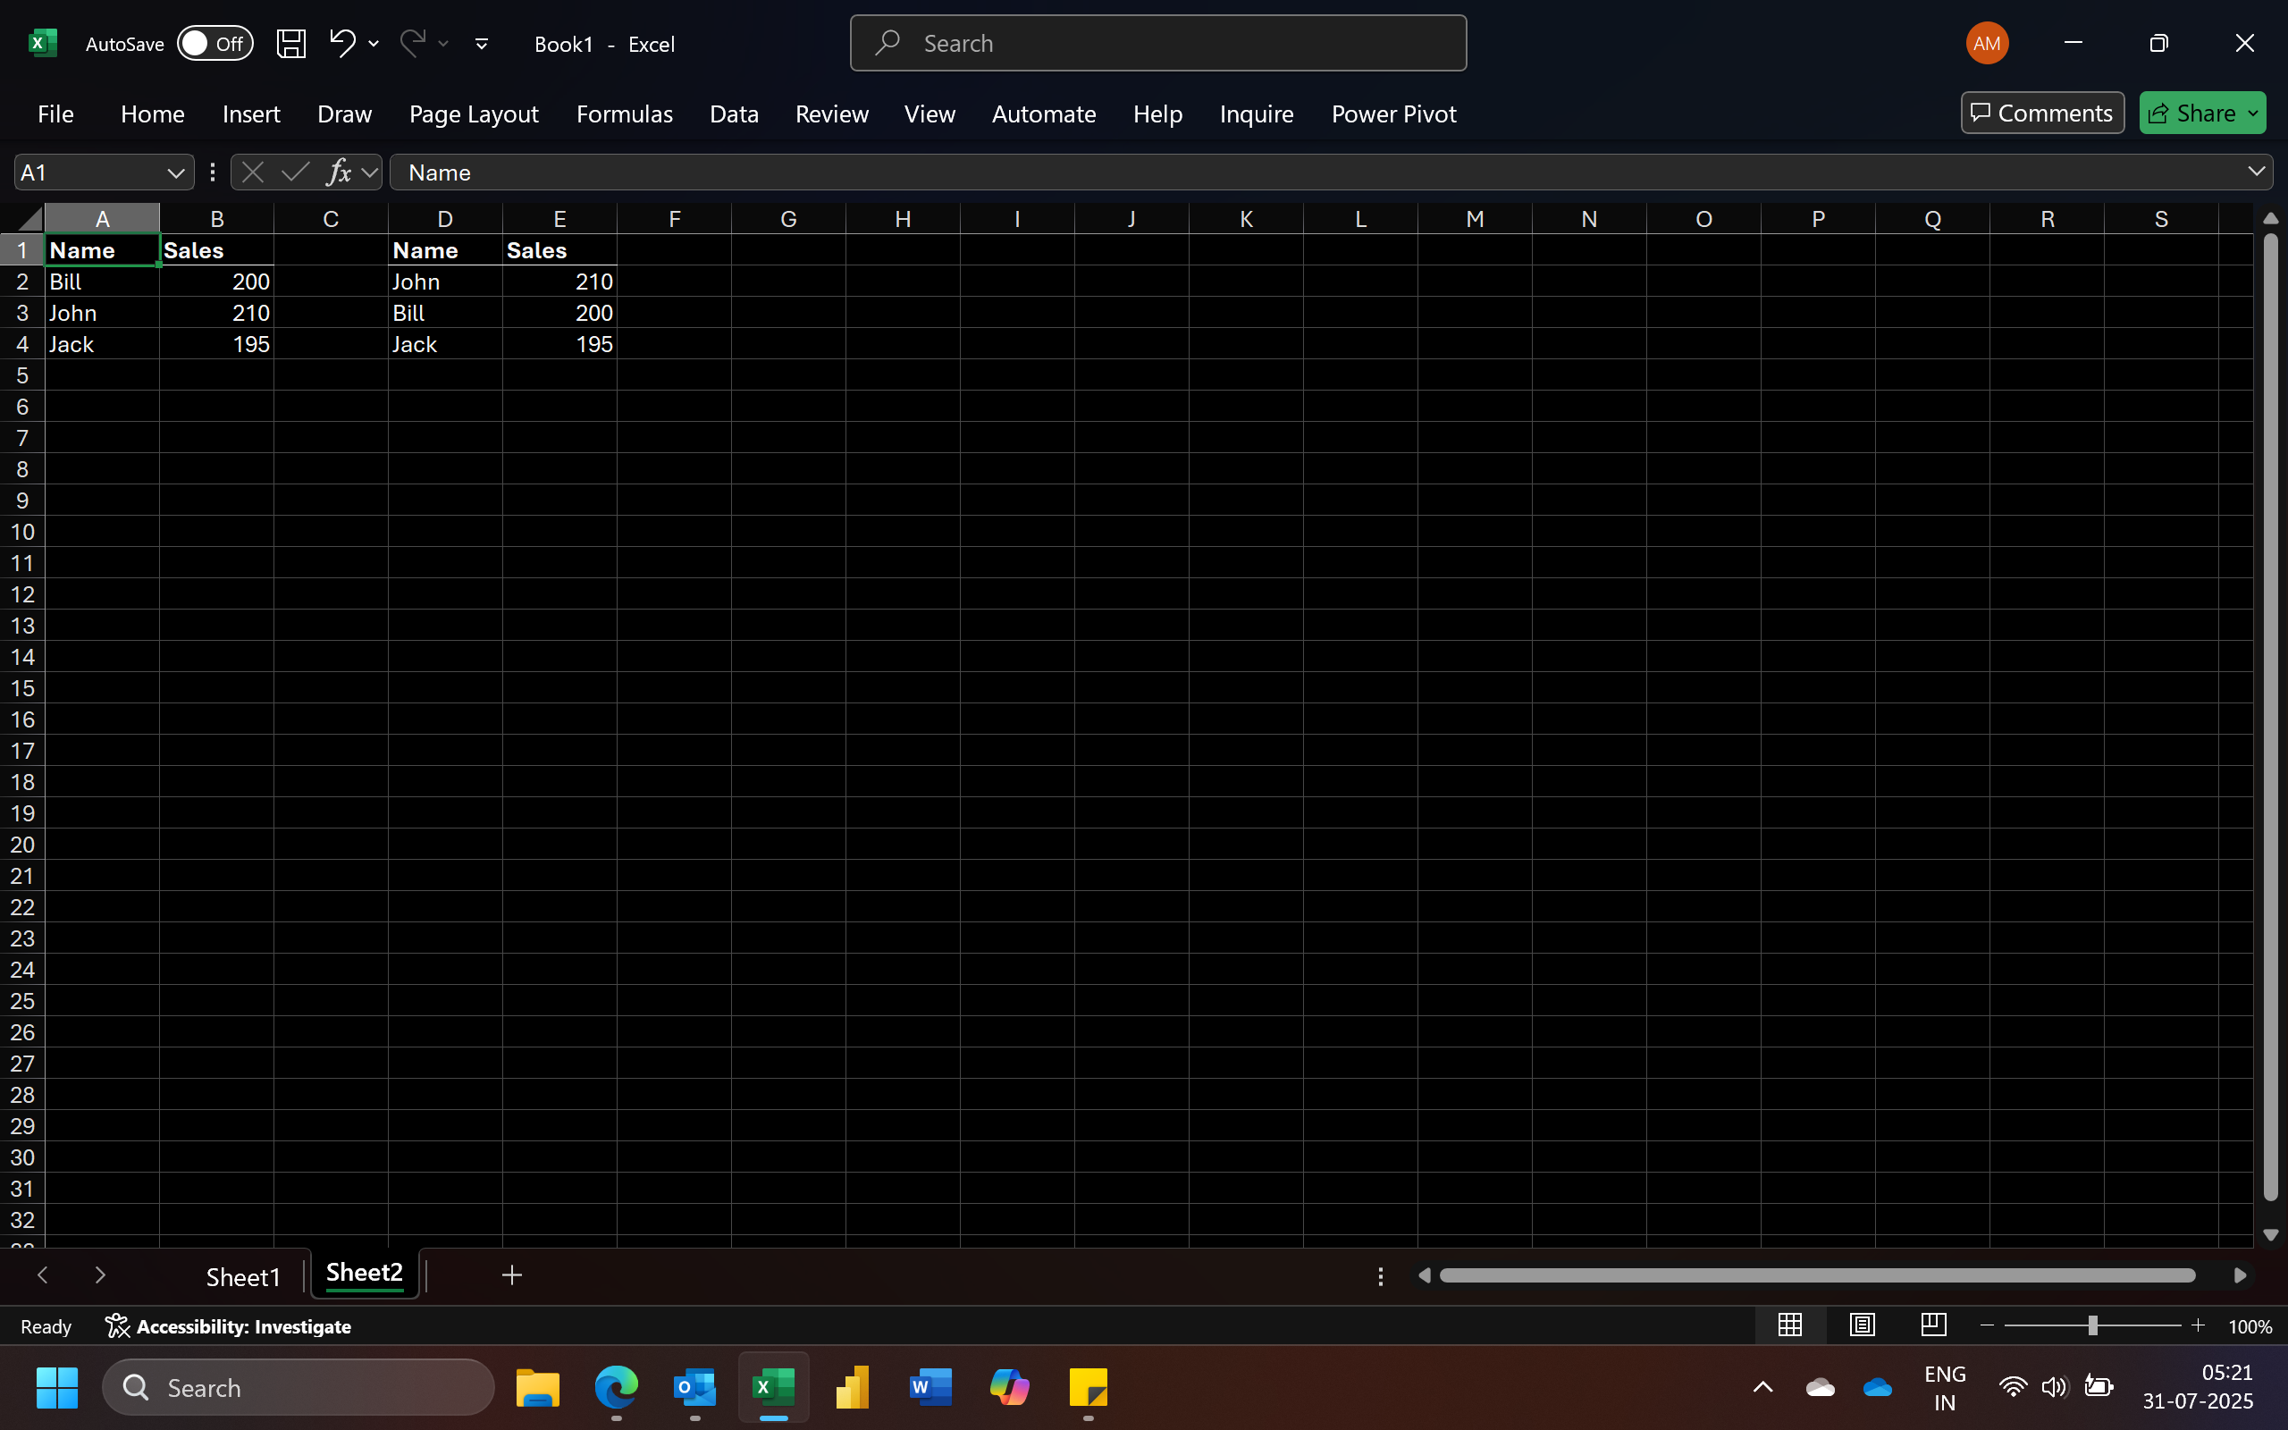Switch to Page Break Preview view icon
The height and width of the screenshot is (1430, 2288).
click(1933, 1325)
